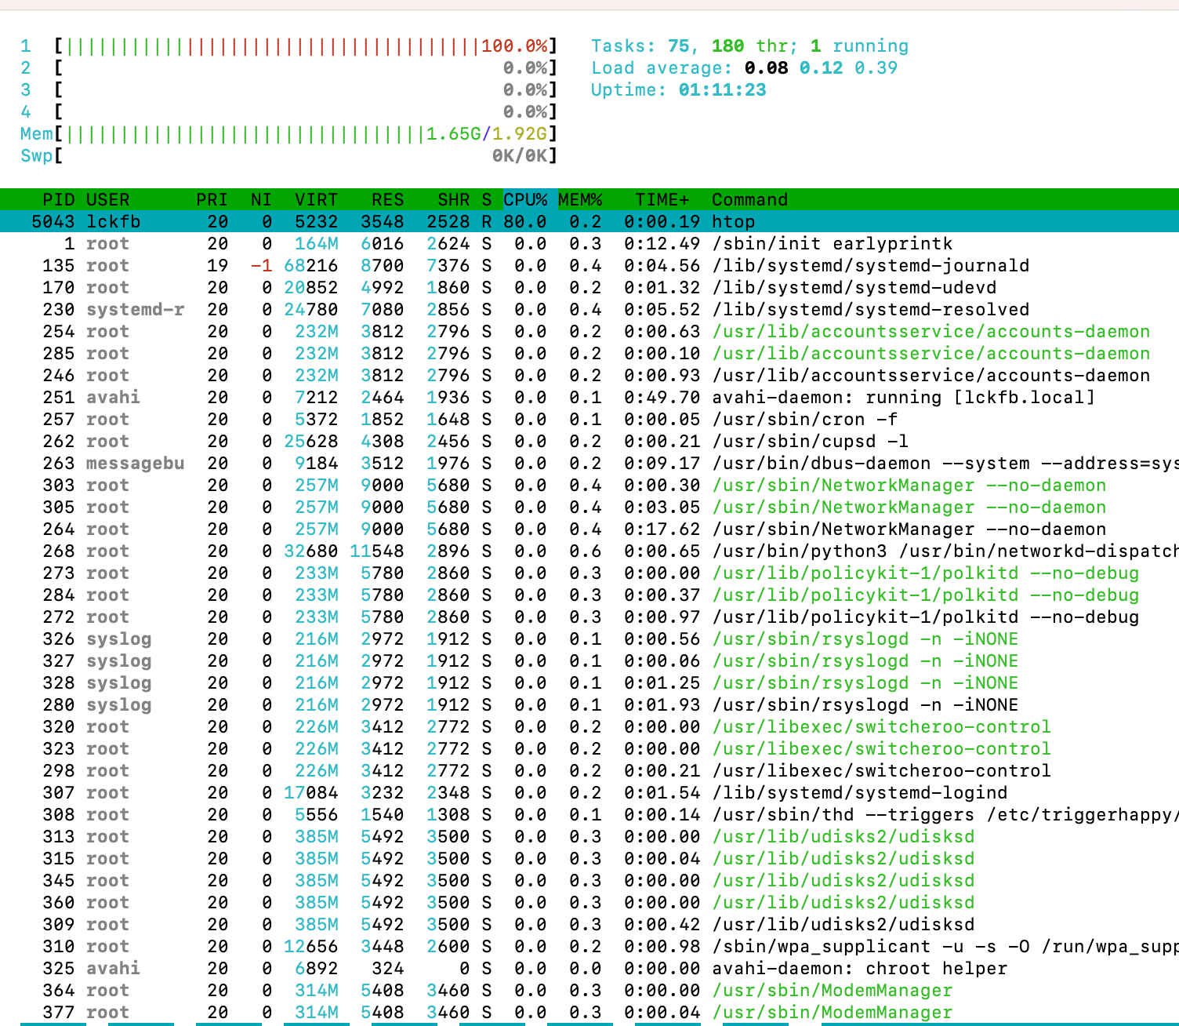Image resolution: width=1179 pixels, height=1026 pixels.
Task: Select the systemd-journald process row
Action: (589, 266)
